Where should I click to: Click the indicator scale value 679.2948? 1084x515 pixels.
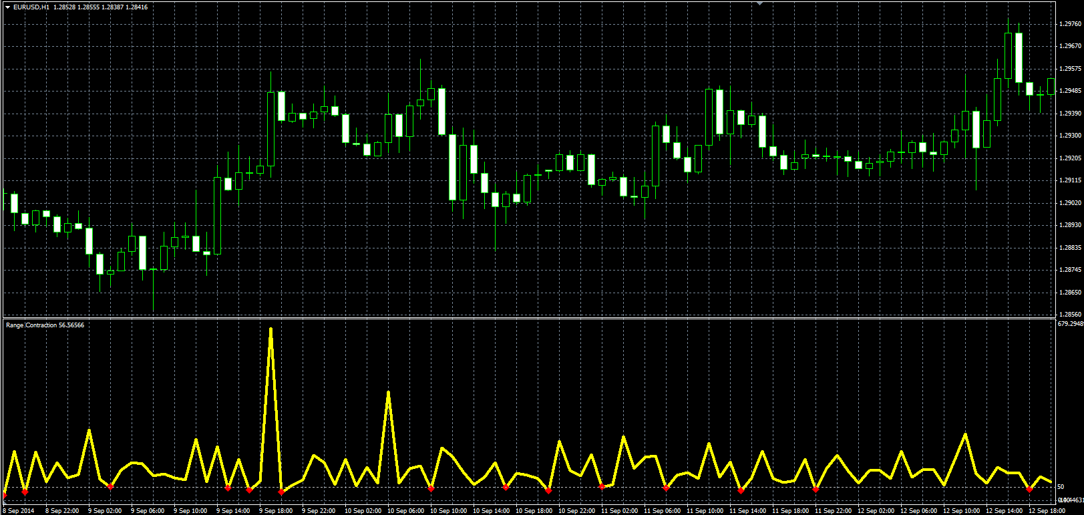tap(1071, 324)
